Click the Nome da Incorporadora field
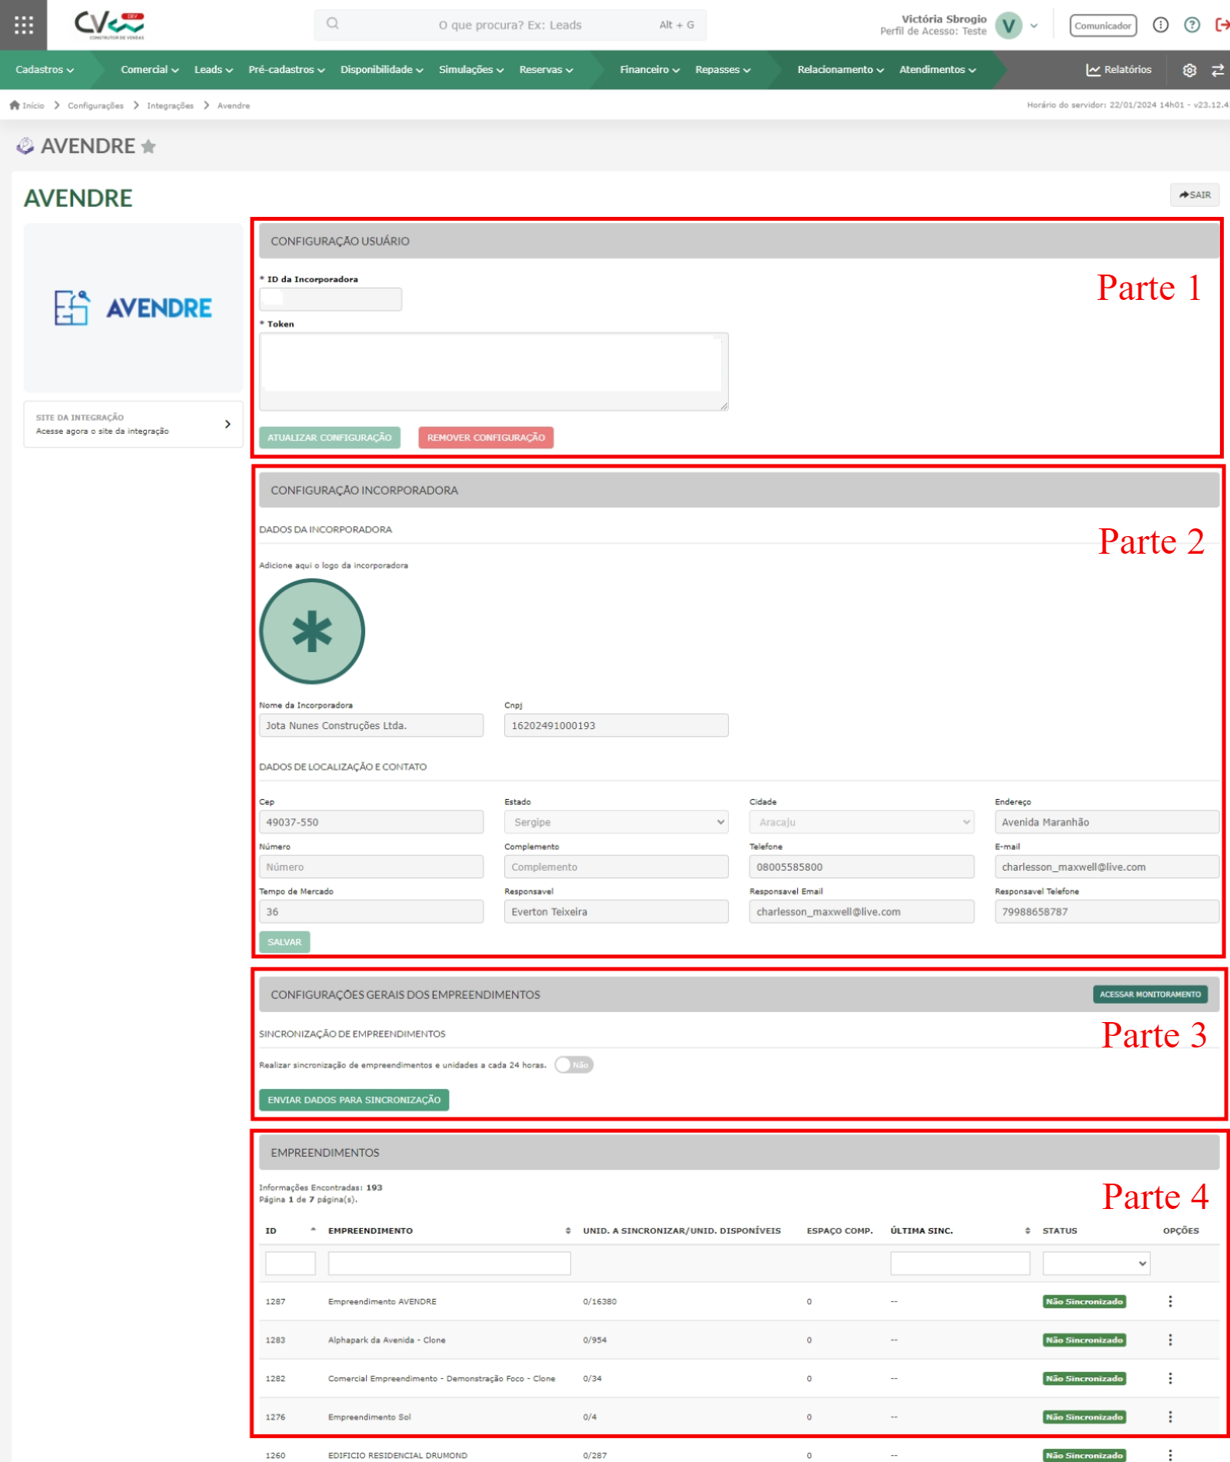The image size is (1230, 1462). [371, 725]
